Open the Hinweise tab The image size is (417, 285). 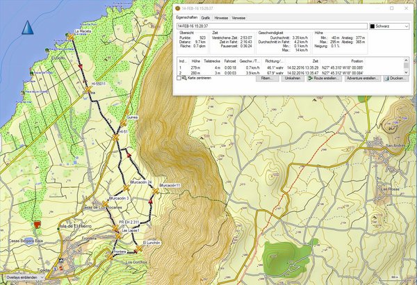222,16
